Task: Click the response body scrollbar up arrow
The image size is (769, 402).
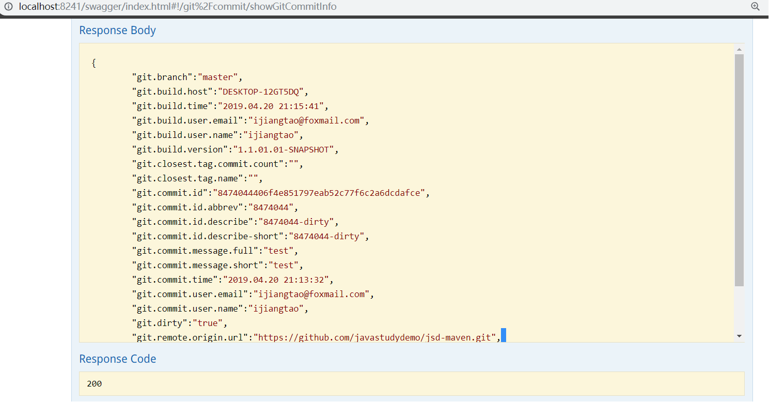Action: [739, 50]
